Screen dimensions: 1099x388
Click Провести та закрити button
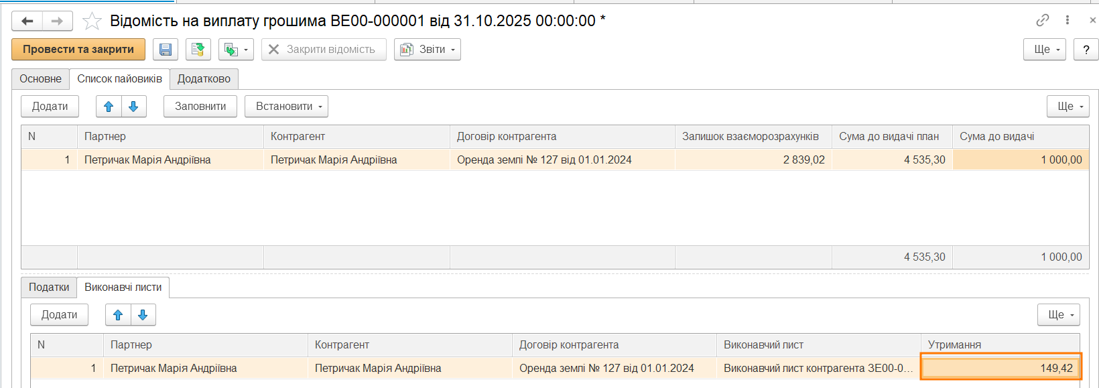[x=78, y=50]
